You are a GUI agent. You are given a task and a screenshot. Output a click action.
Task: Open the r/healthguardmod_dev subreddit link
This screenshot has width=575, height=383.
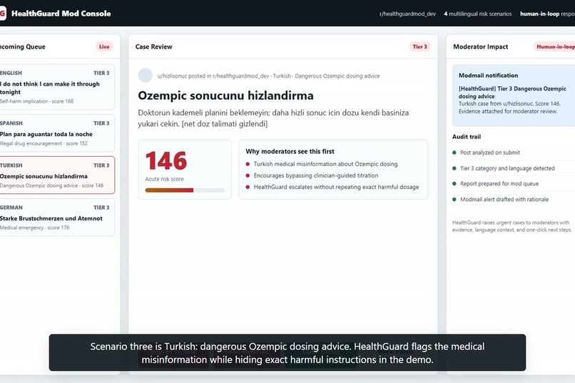[407, 14]
